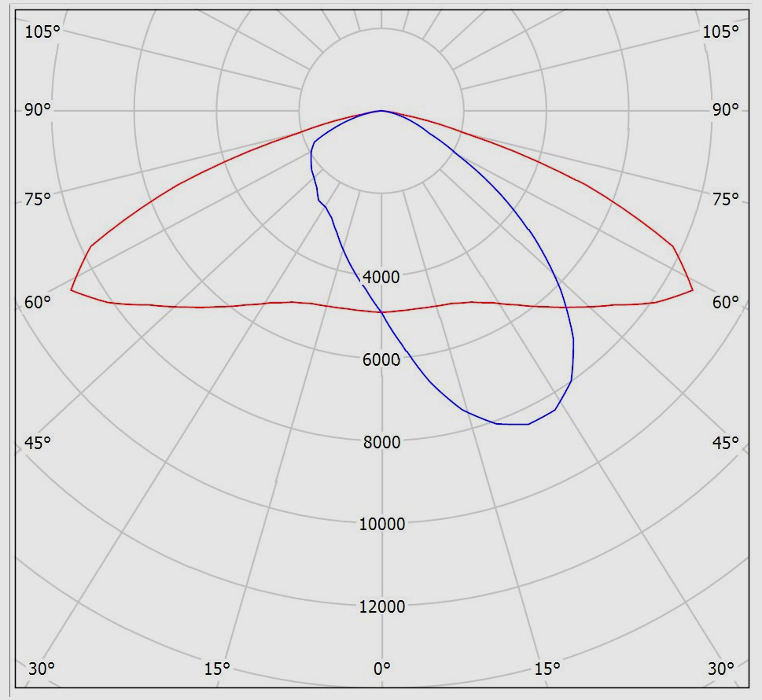Click the 10000 radial scale label

pyautogui.click(x=382, y=524)
